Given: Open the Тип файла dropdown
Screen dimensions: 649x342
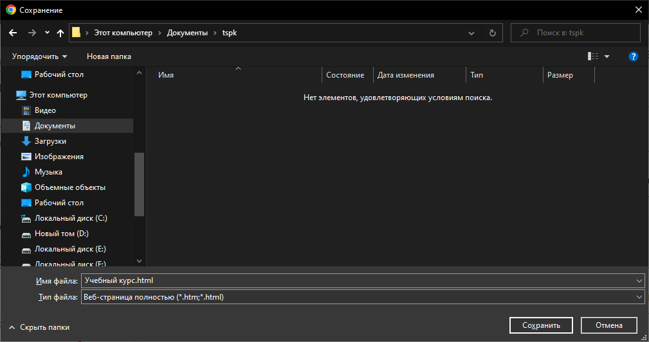Looking at the screenshot, I should coord(363,297).
